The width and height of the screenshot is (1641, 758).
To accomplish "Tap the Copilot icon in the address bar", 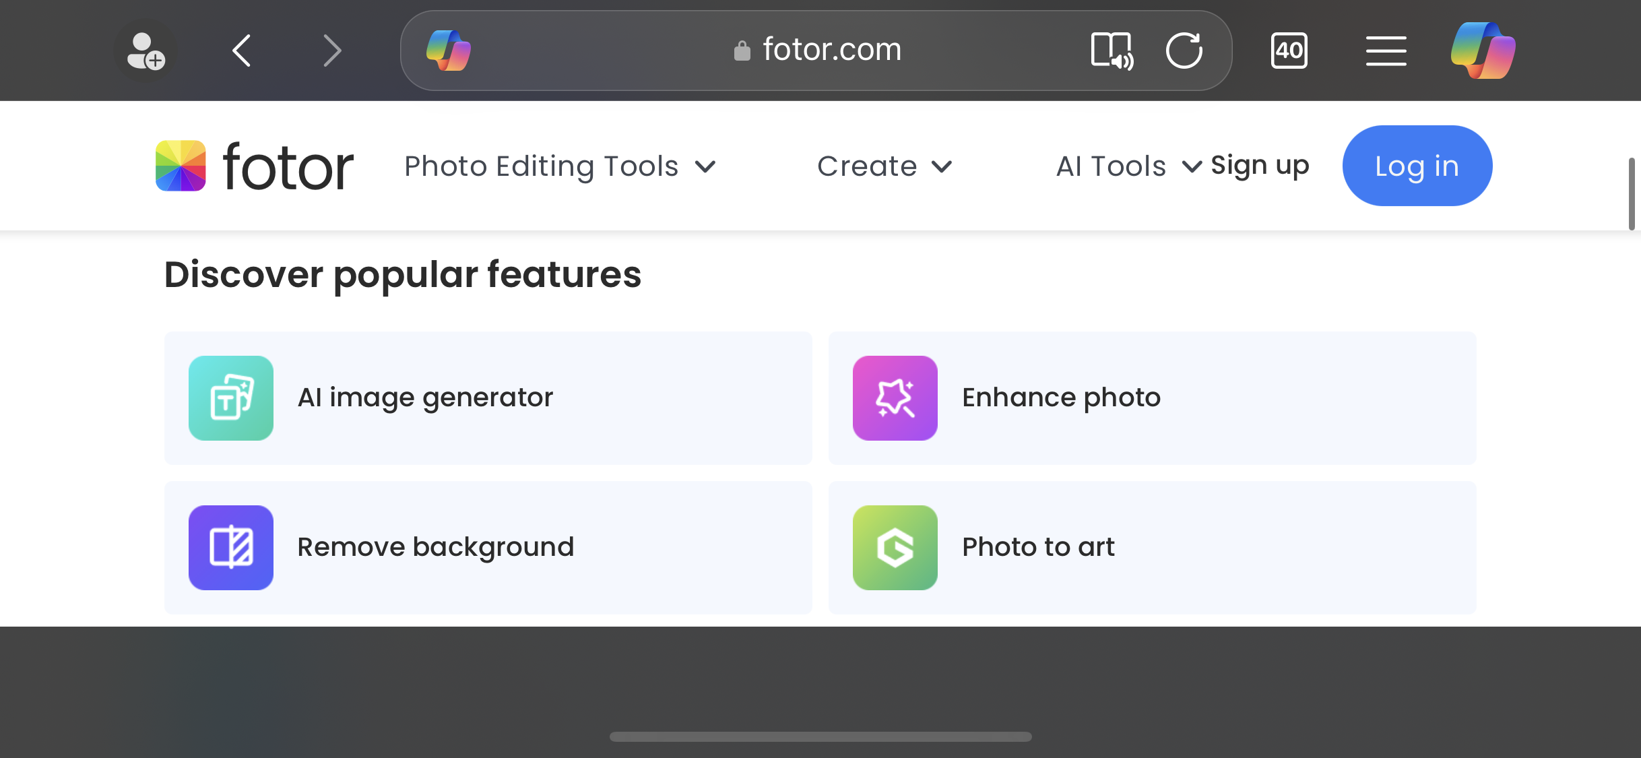I will (449, 51).
